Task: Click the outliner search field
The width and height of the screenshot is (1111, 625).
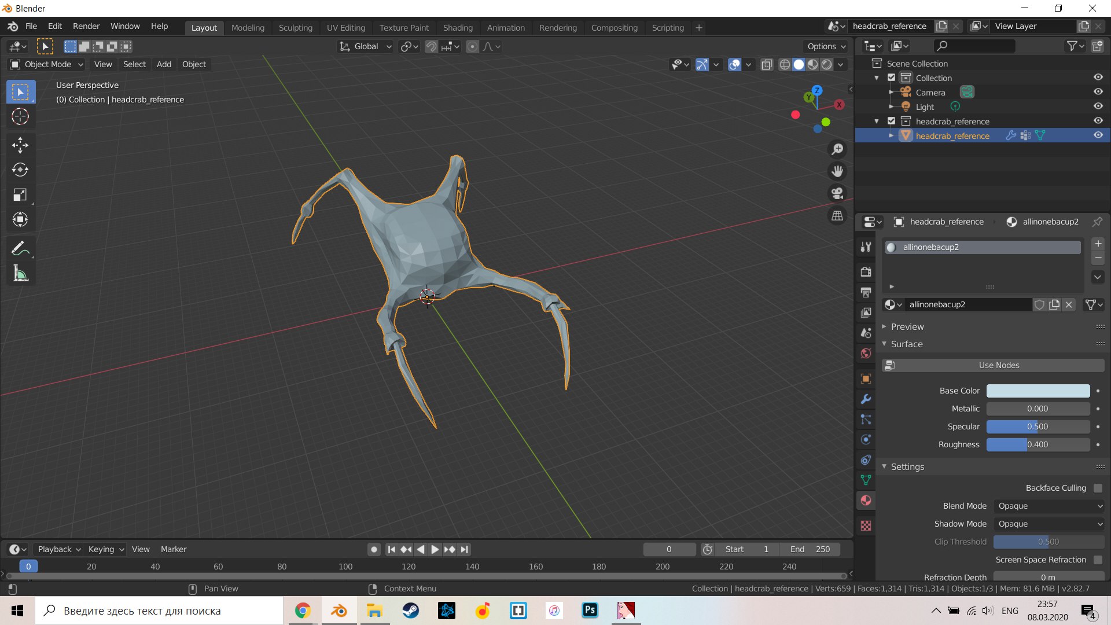Action: (975, 46)
